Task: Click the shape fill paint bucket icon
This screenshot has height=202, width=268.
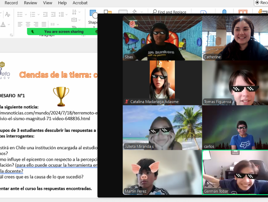Action: click(134, 12)
